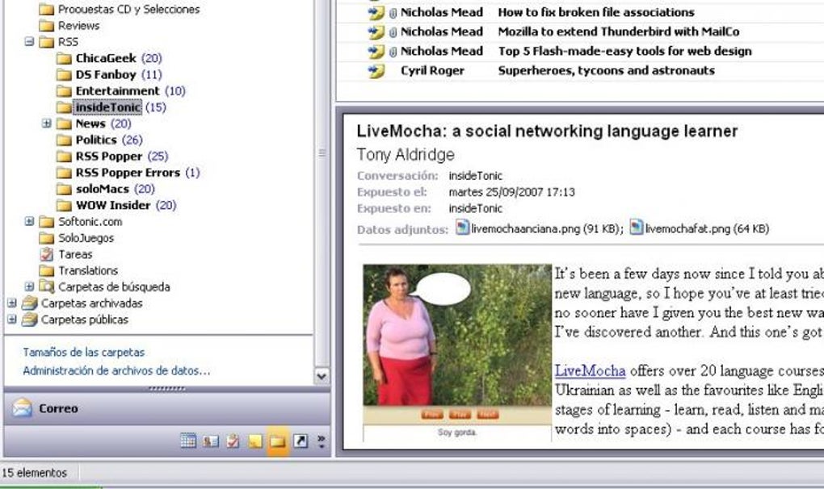Open 'Superheroes, tycoons and astronauts' subject

607,70
